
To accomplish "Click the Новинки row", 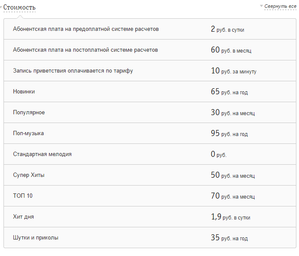I will (x=24, y=92).
